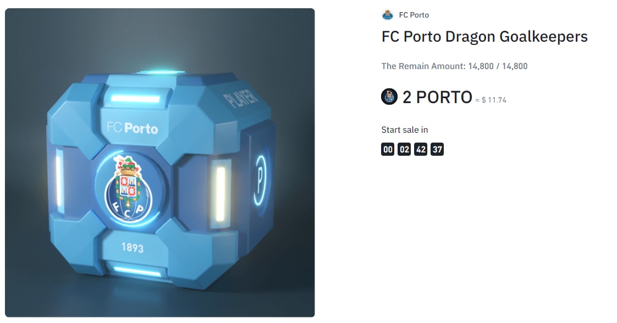
Task: Click the countdown days box showing 00
Action: [388, 149]
